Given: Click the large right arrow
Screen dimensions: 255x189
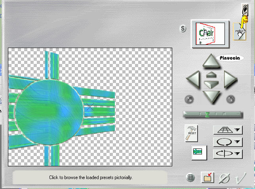Looking at the screenshot, I should 230,79.
